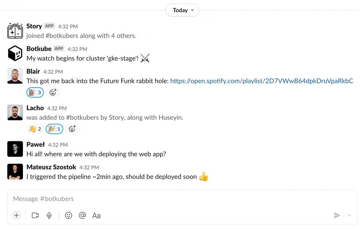The image size is (360, 229).
Task: Open the Today date dropdown
Action: pos(182,10)
